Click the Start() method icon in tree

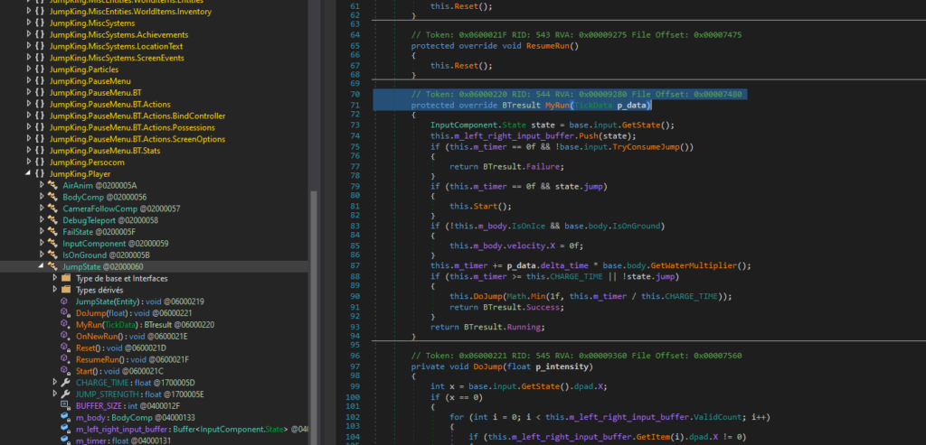pos(65,371)
